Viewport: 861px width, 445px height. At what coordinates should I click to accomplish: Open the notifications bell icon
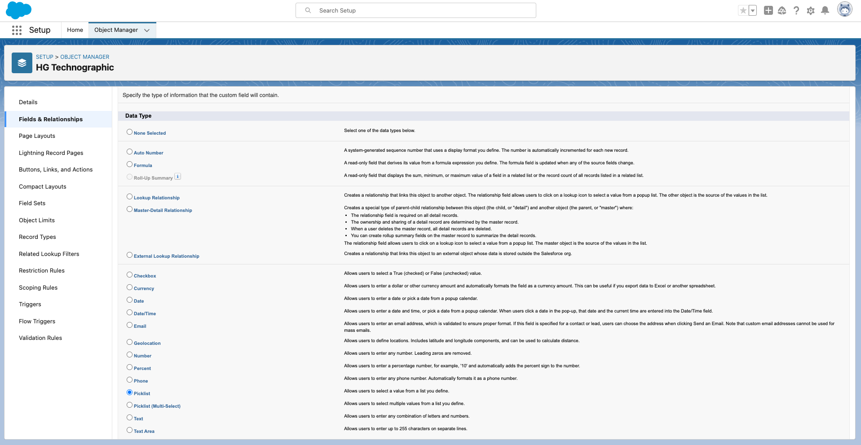tap(825, 10)
